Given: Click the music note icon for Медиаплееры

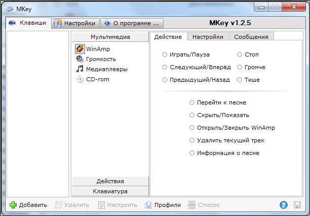Looking at the screenshot, I should pyautogui.click(x=80, y=69).
